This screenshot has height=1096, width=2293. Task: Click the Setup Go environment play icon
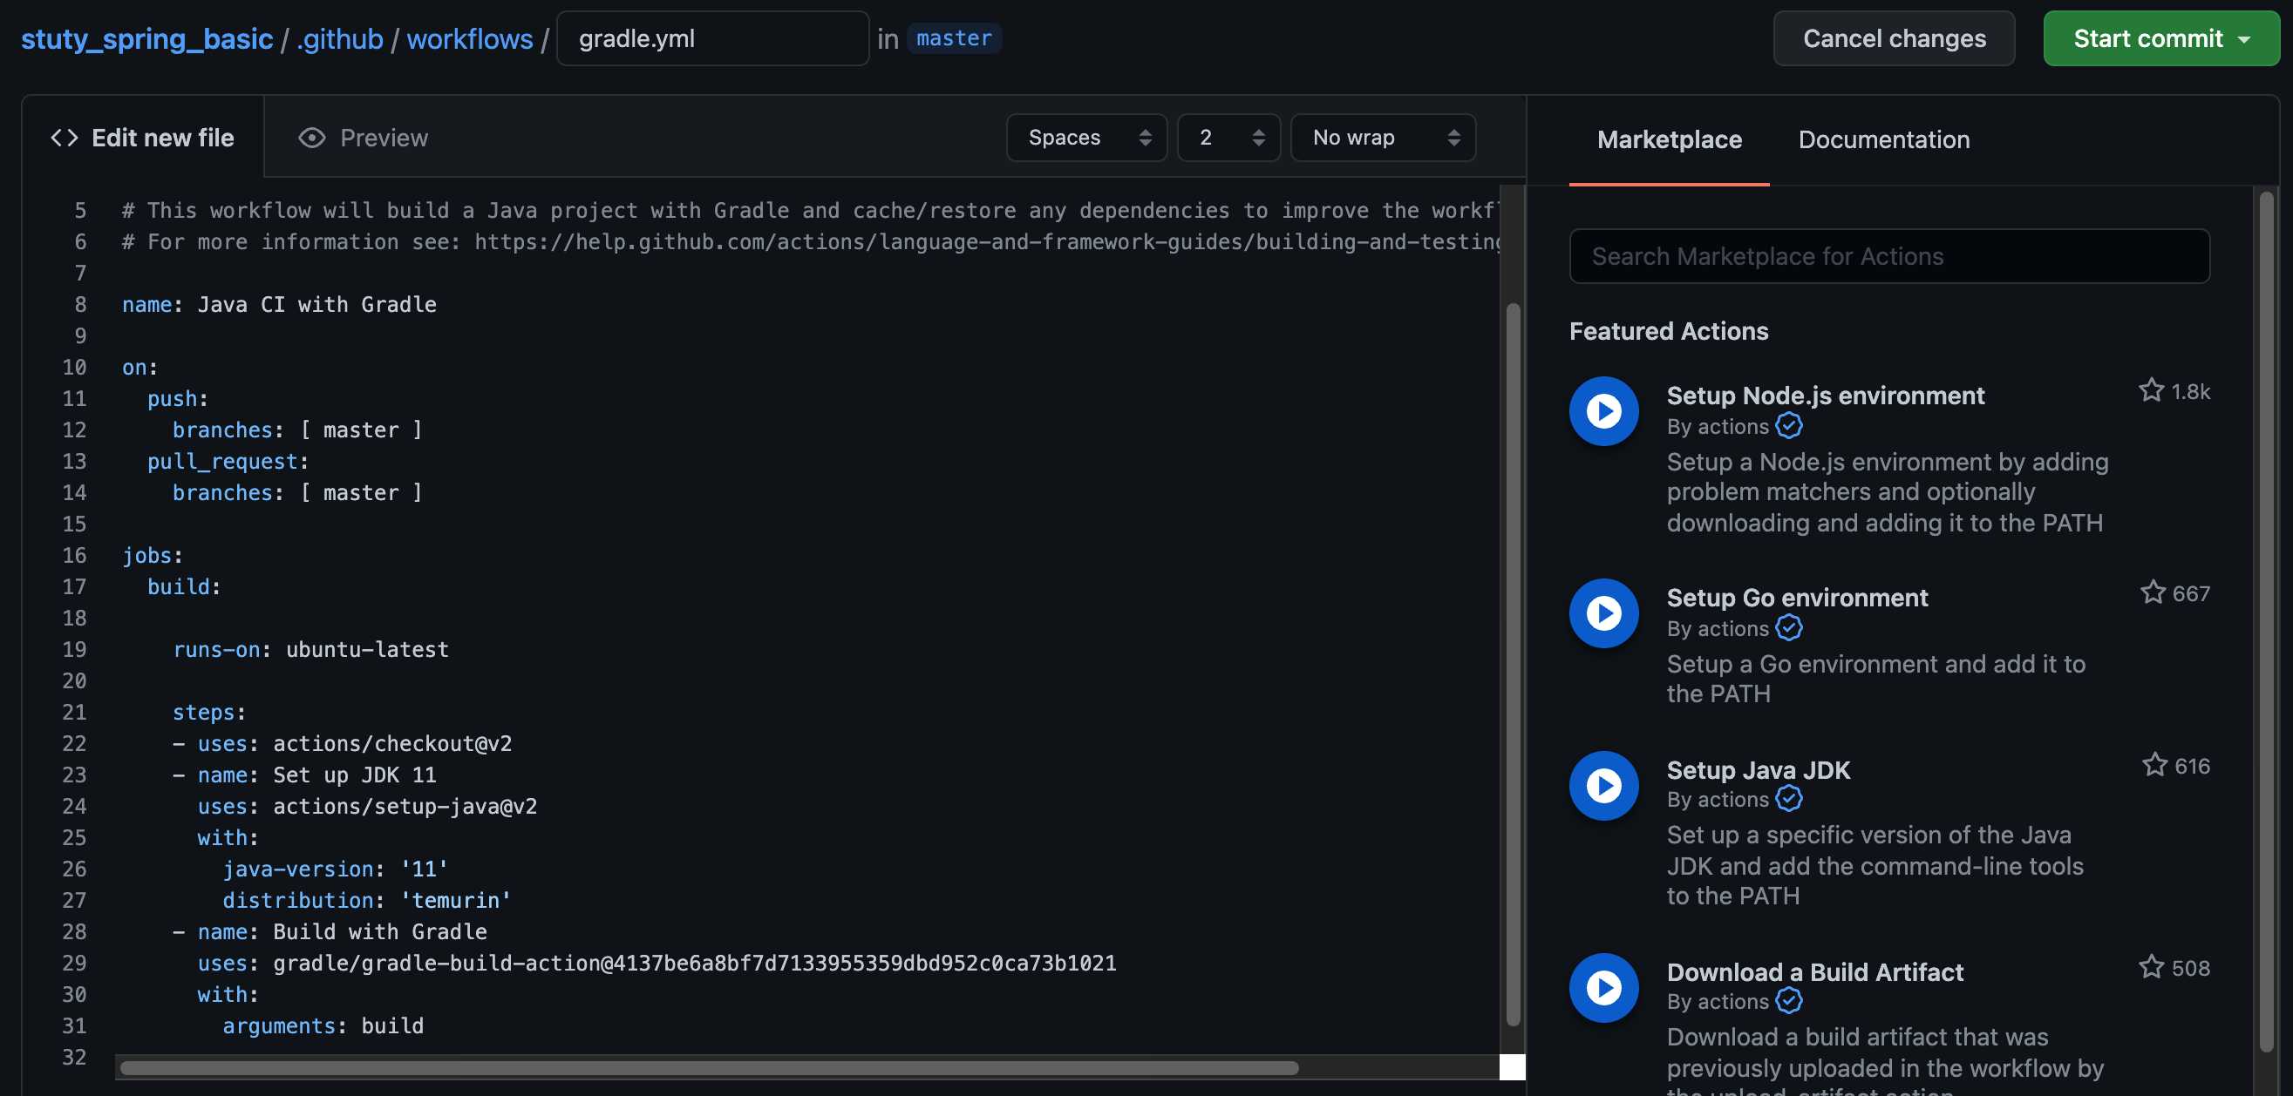pos(1603,613)
